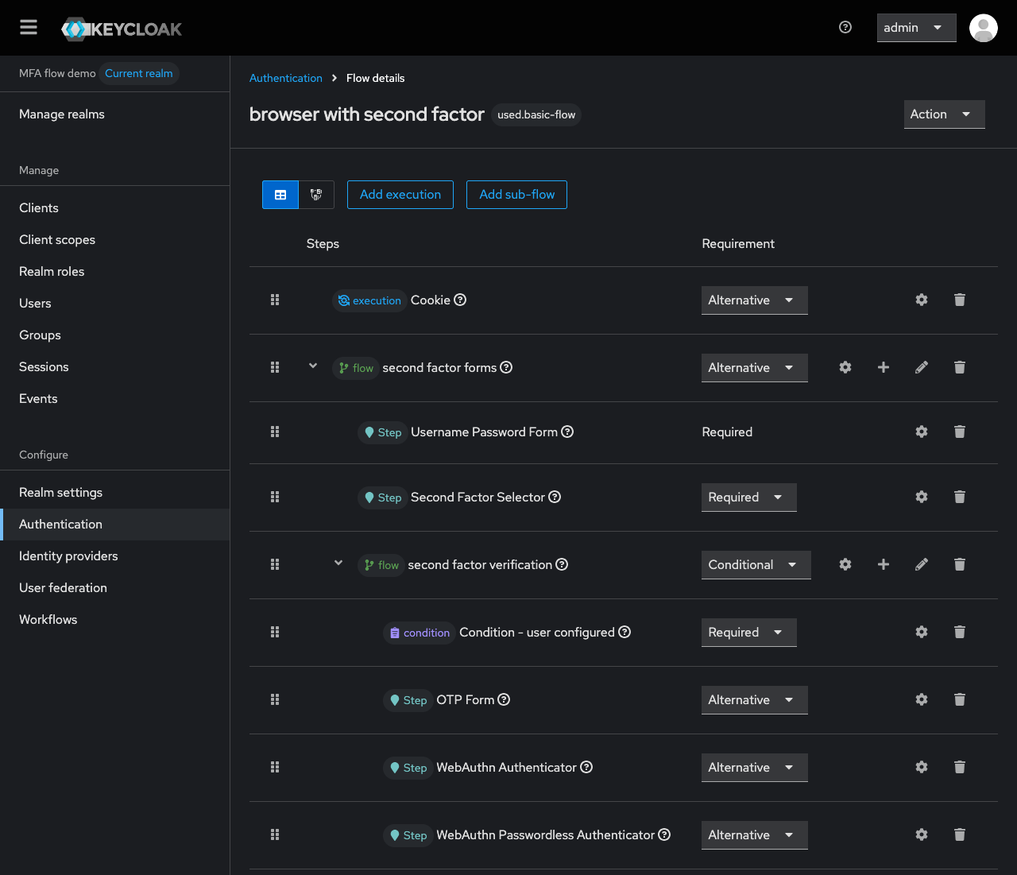Edit the second factor verification flow
Screen dimensions: 1017x875
point(922,564)
